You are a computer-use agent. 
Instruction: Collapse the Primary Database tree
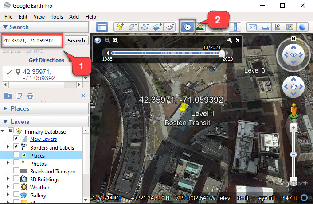3,131
